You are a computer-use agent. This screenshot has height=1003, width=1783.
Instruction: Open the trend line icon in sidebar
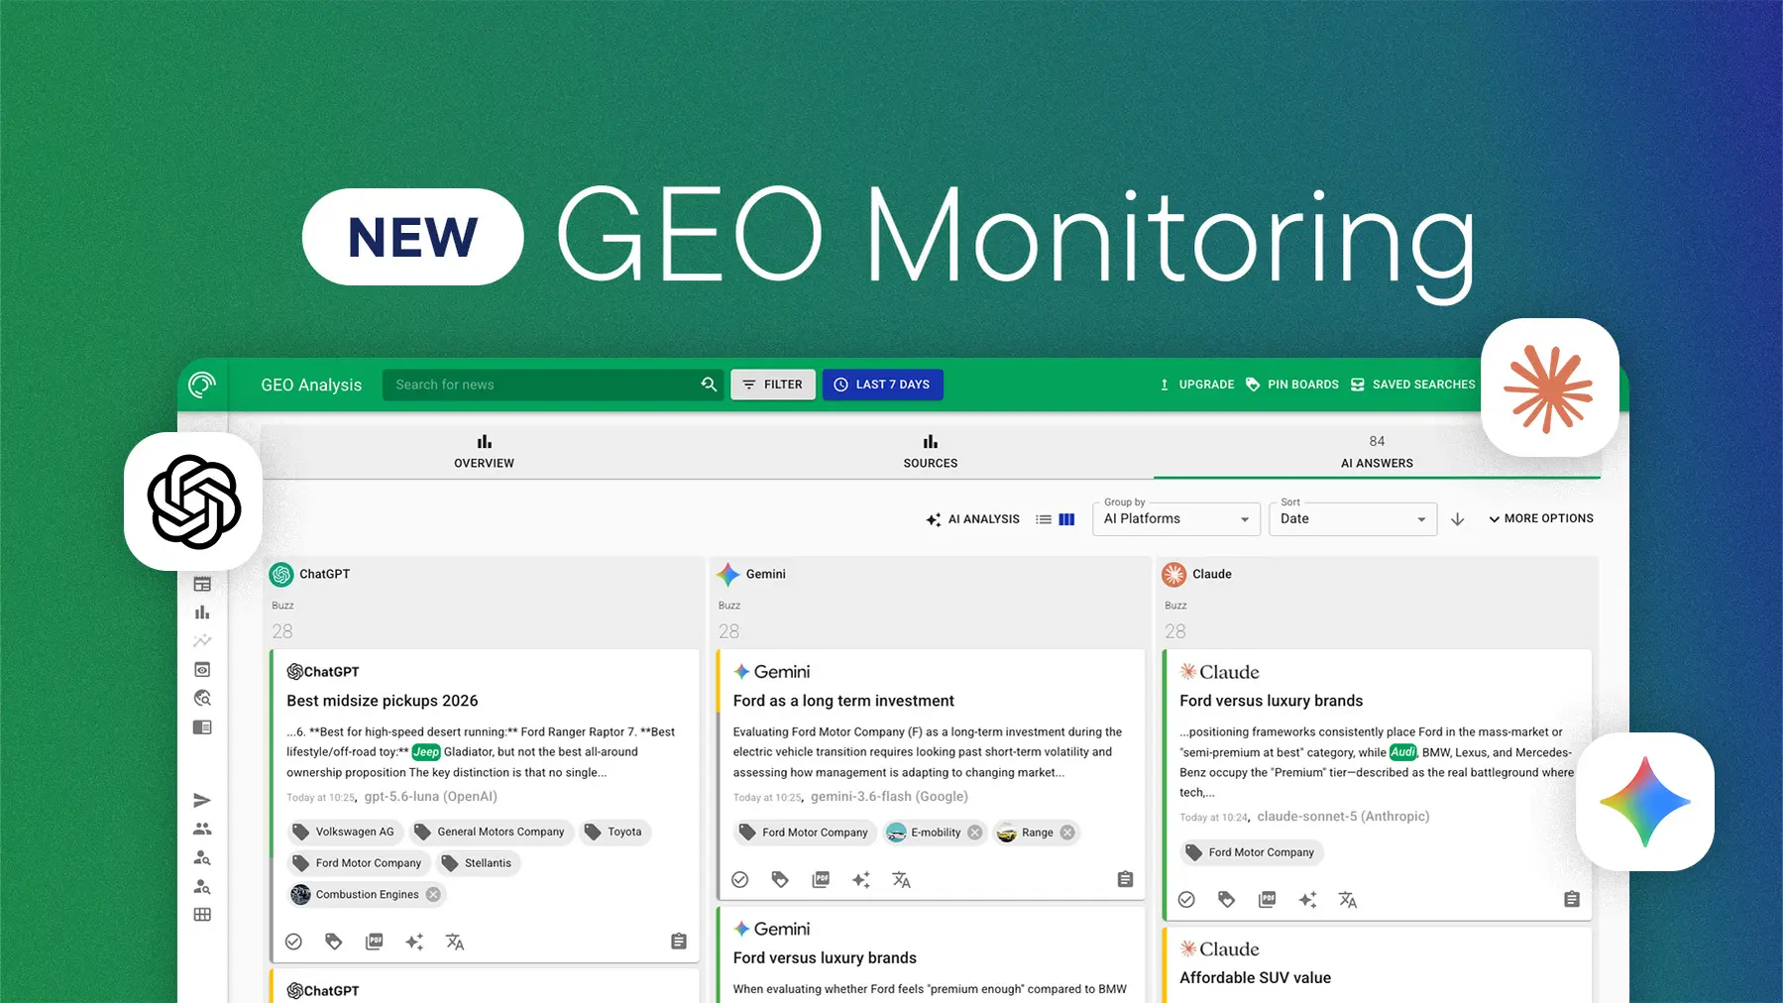pos(202,641)
